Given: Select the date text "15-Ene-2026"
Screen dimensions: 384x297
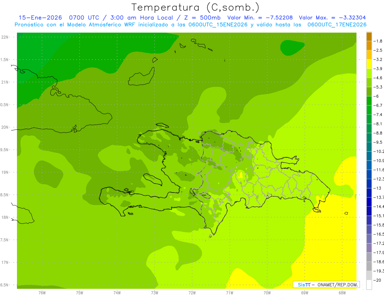Looking at the screenshot, I should coord(40,18).
